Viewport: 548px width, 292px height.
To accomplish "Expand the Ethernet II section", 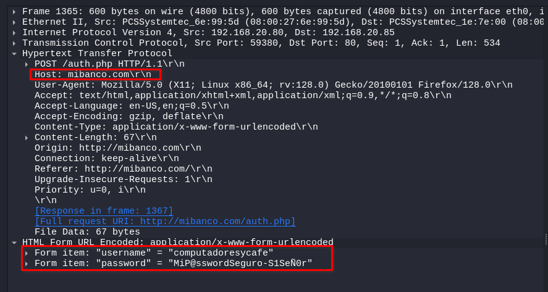I will coord(14,22).
